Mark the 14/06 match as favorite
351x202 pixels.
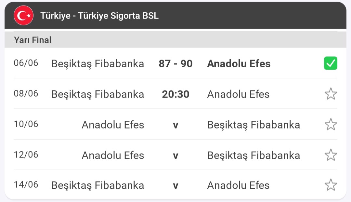[x=331, y=185]
